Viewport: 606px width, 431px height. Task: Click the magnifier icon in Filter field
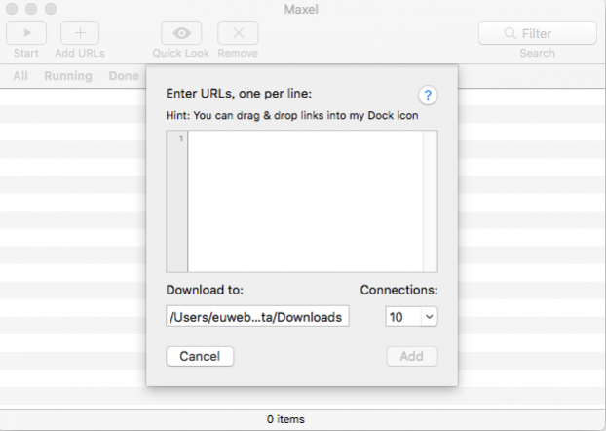511,33
